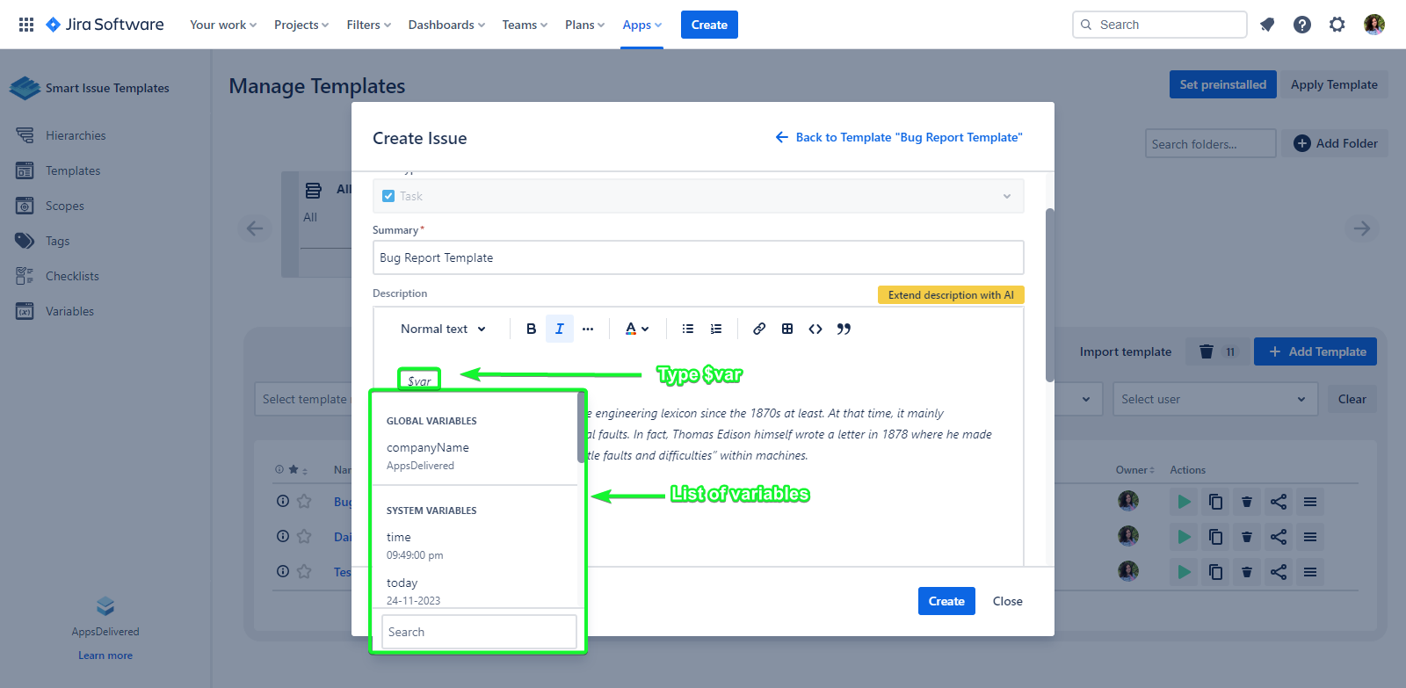The height and width of the screenshot is (688, 1406).
Task: Select the companyName global variable
Action: (428, 455)
